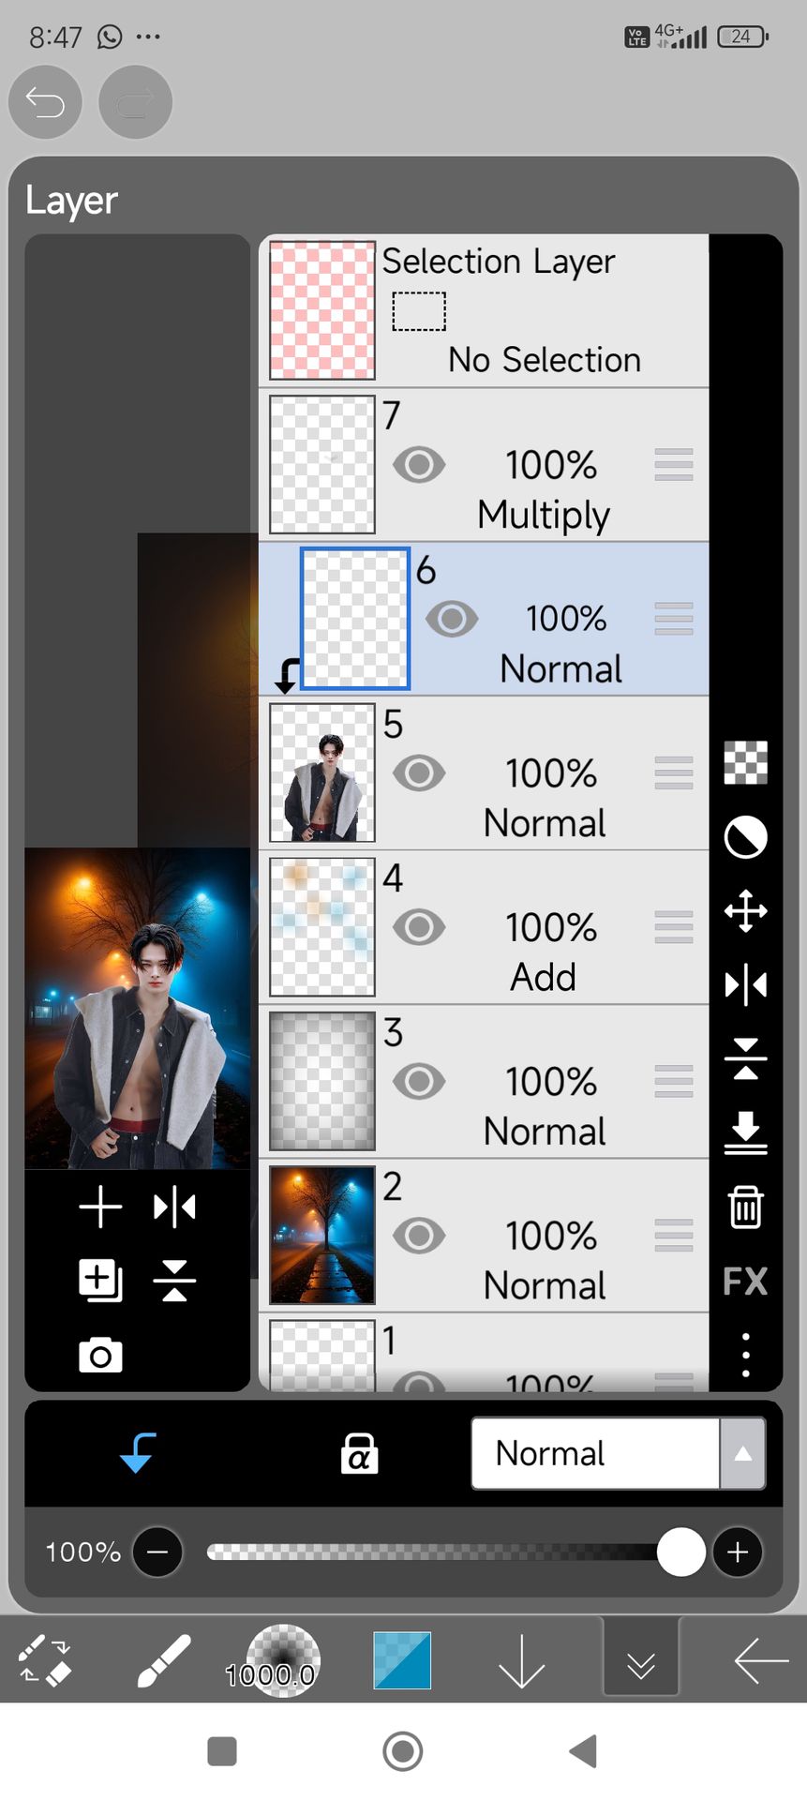The image size is (807, 1800).
Task: Grab reorder handle of layer 6
Action: coord(674,619)
